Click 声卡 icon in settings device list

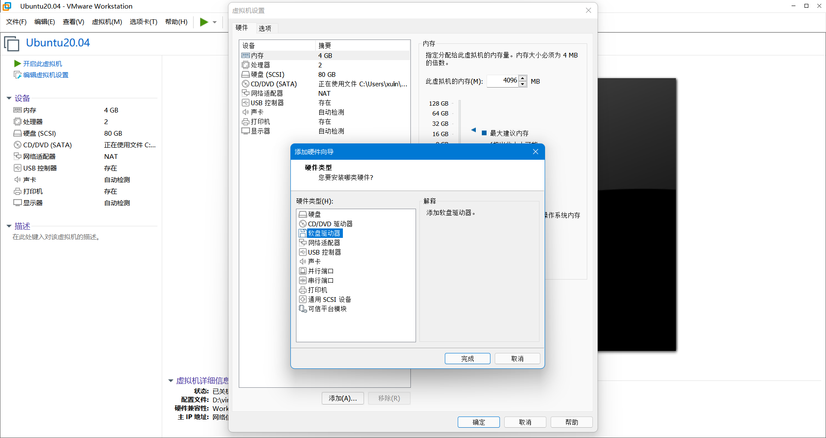pos(246,112)
